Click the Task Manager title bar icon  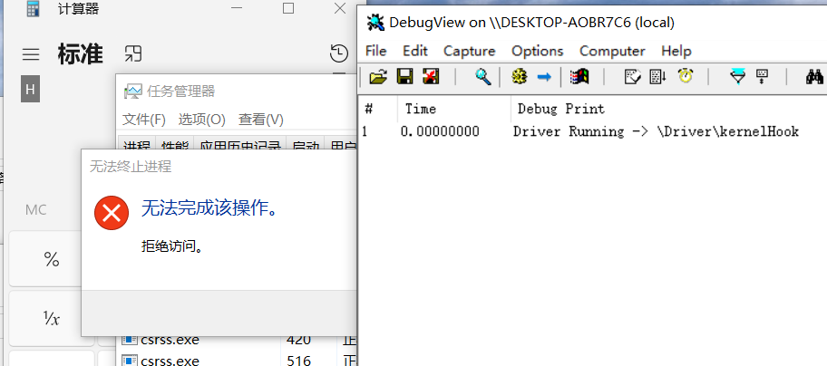[x=132, y=91]
